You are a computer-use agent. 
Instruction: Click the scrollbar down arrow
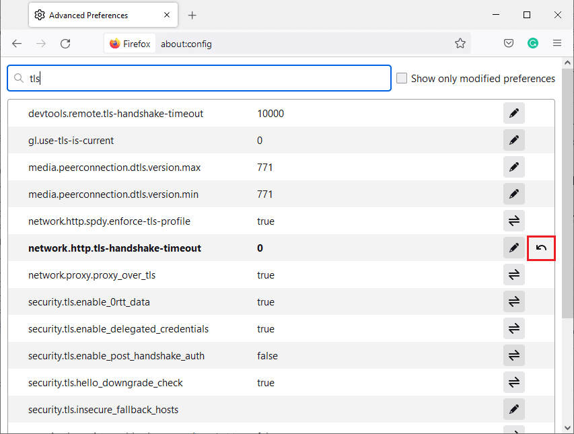coord(567,428)
